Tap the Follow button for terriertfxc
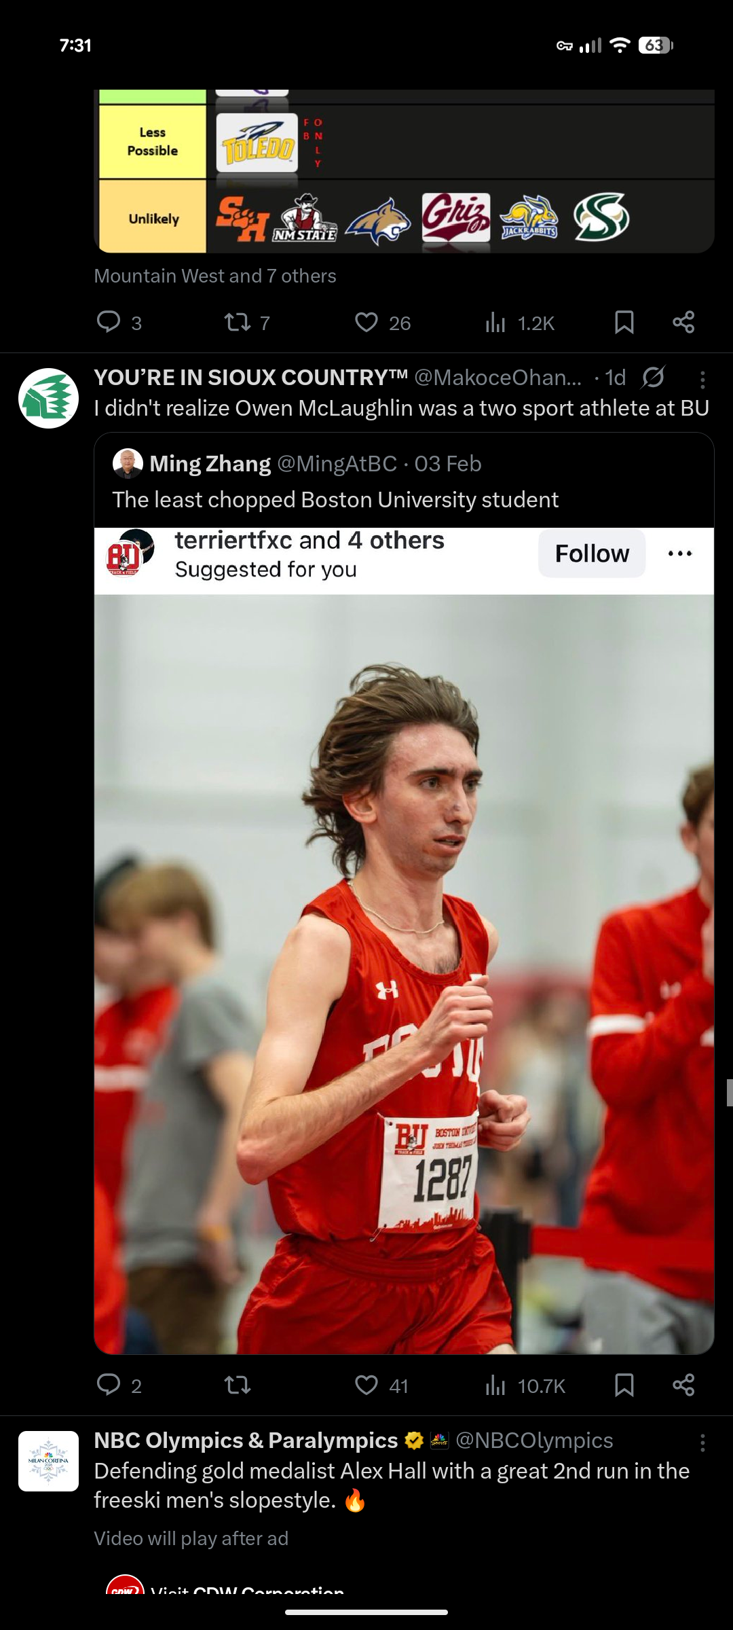 (x=592, y=554)
